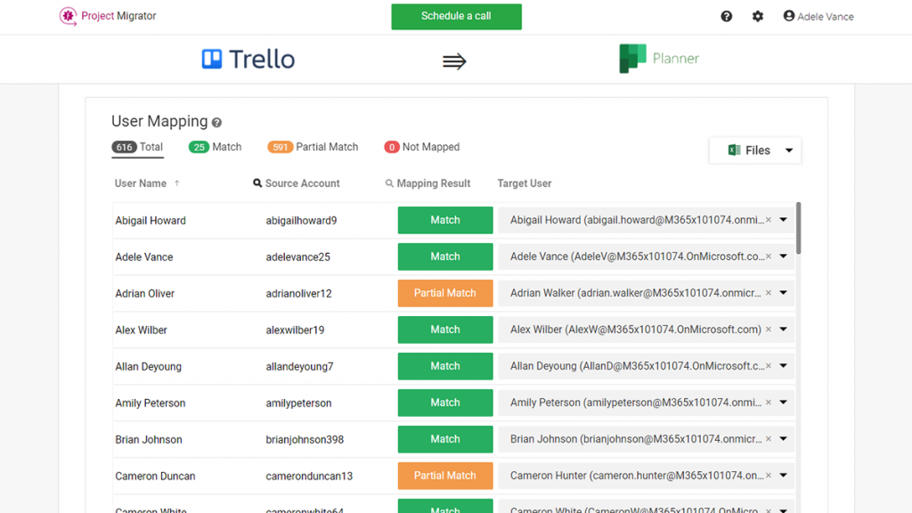Open the settings gear icon
The width and height of the screenshot is (912, 513).
[x=757, y=16]
